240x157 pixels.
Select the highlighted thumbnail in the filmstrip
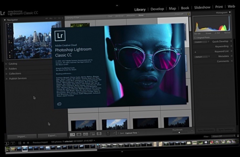click(25, 149)
